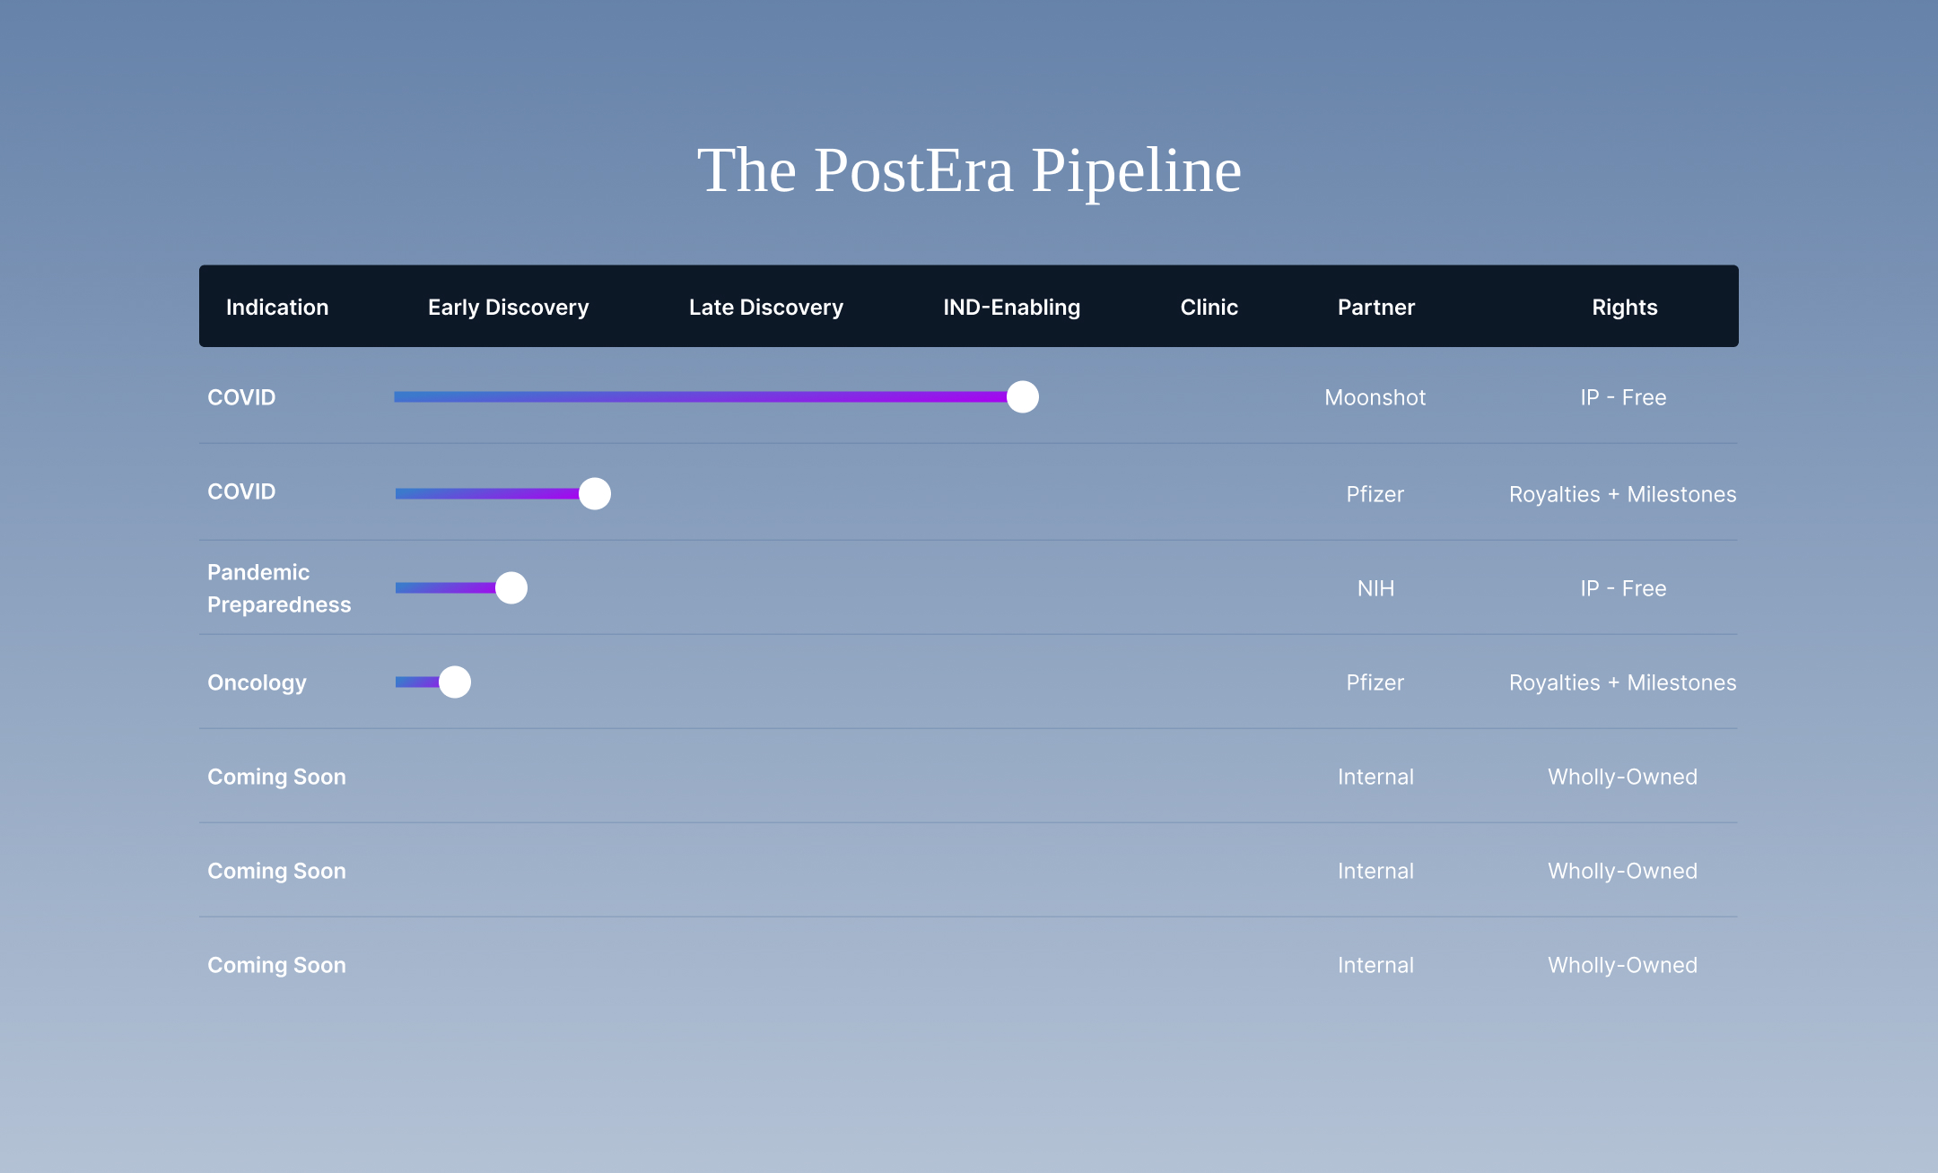Click the first Coming Soon row label
Viewport: 1938px width, 1173px height.
click(x=276, y=777)
